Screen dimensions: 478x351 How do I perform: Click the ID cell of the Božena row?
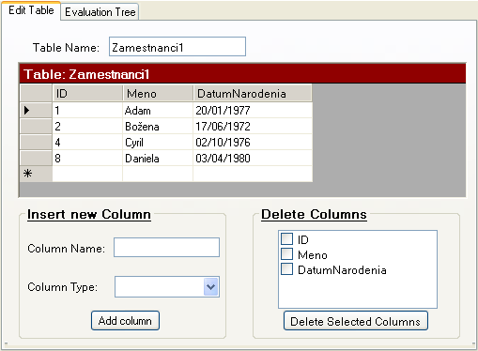87,126
